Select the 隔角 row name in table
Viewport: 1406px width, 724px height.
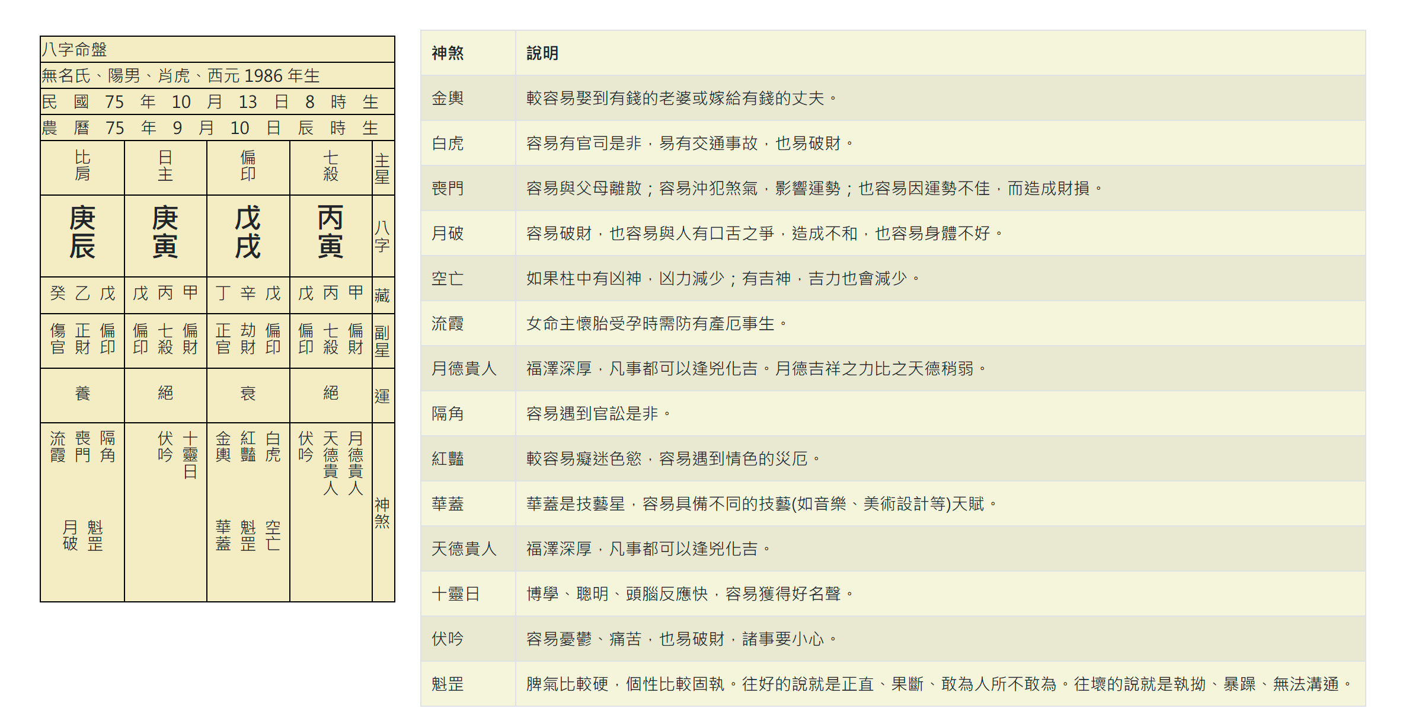click(448, 414)
